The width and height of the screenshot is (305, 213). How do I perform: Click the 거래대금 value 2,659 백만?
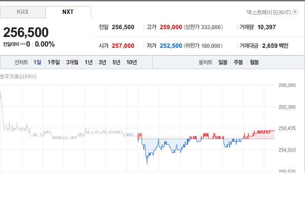(x=275, y=46)
